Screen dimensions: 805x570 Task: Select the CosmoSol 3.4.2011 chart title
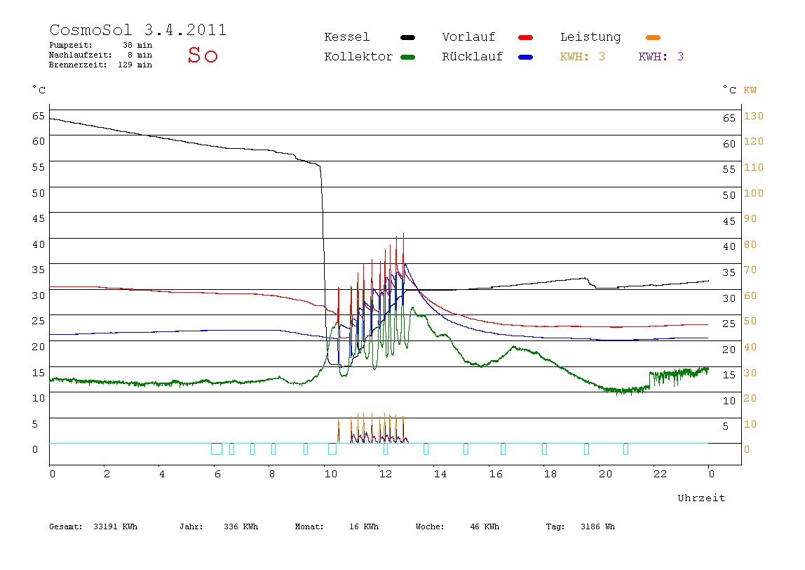[x=137, y=29]
